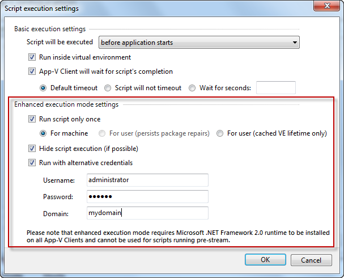Uncheck 'Run with alternative credentials'
Screen dimensions: 344x278
coord(32,163)
